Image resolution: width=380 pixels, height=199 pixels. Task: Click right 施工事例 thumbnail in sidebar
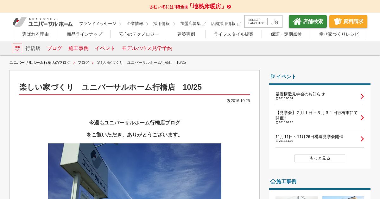pos(343,197)
